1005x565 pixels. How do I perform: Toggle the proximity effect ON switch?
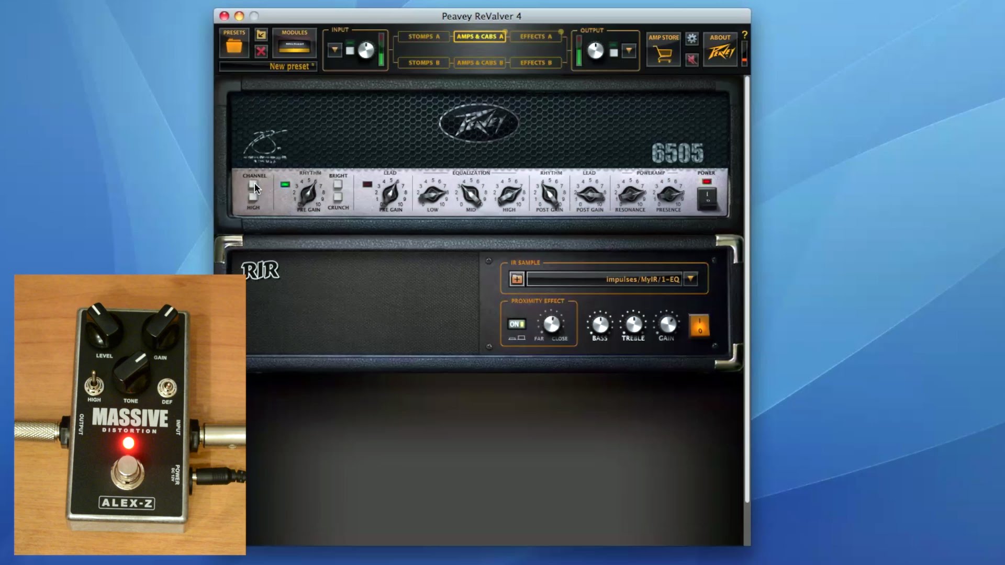click(x=517, y=324)
